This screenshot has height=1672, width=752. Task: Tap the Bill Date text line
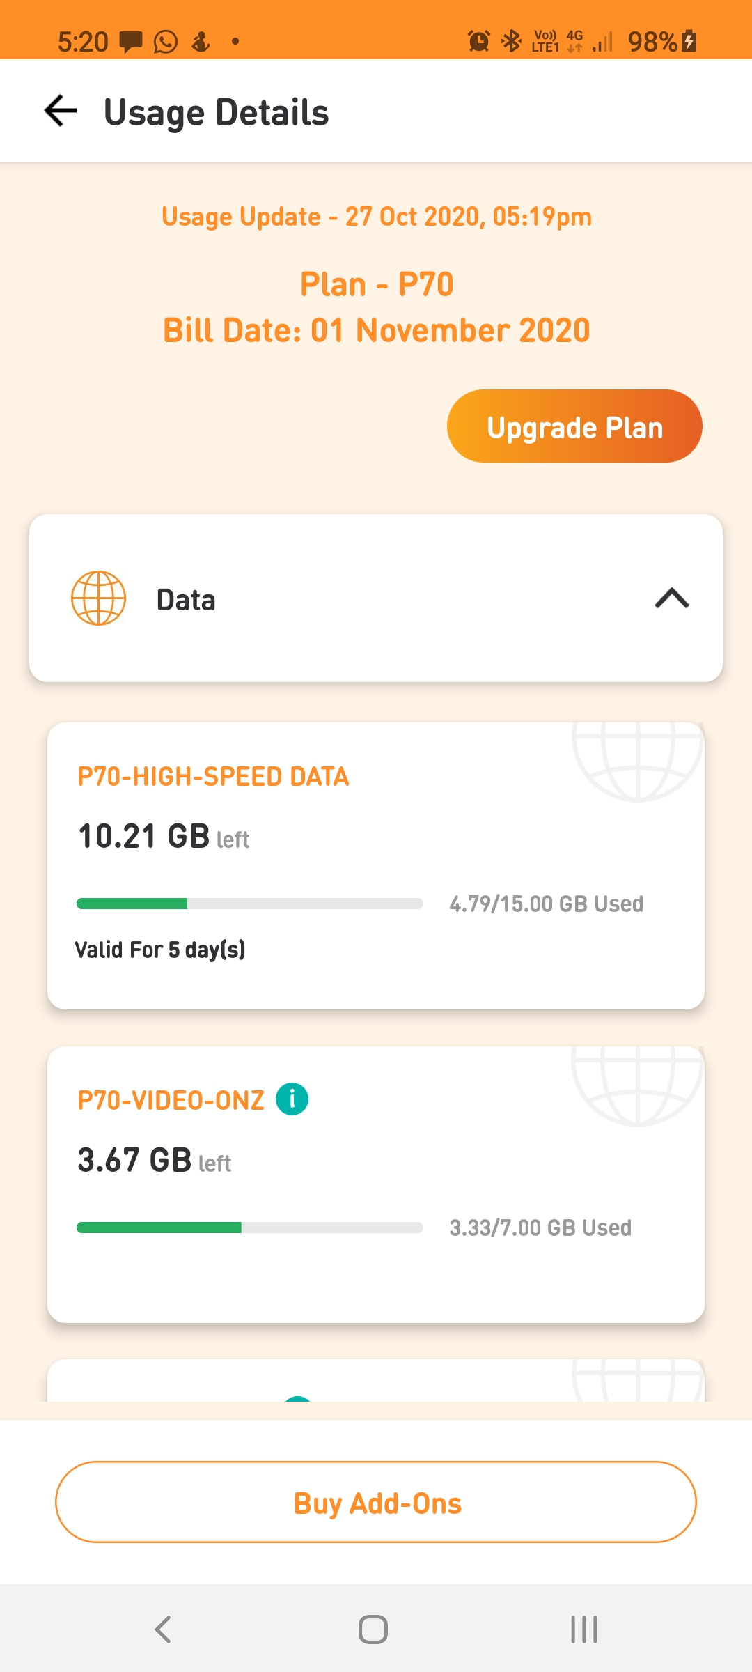(376, 330)
